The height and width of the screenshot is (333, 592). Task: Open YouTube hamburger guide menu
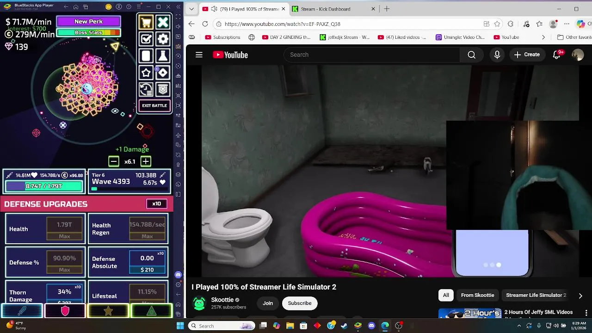point(199,55)
